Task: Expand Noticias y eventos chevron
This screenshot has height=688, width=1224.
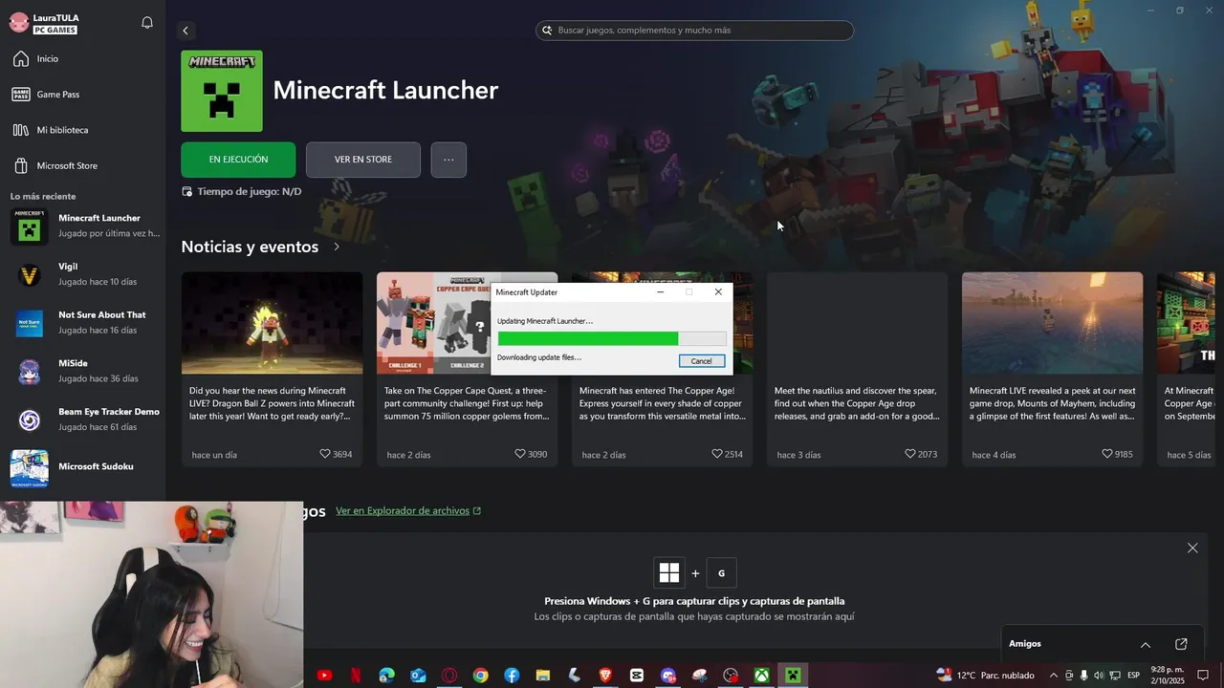Action: point(337,247)
